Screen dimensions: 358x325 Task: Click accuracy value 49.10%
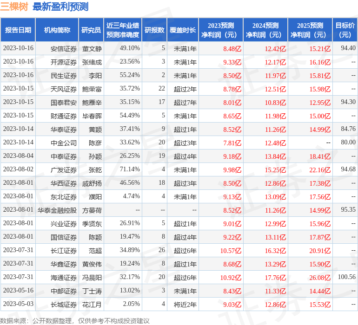coord(130,48)
